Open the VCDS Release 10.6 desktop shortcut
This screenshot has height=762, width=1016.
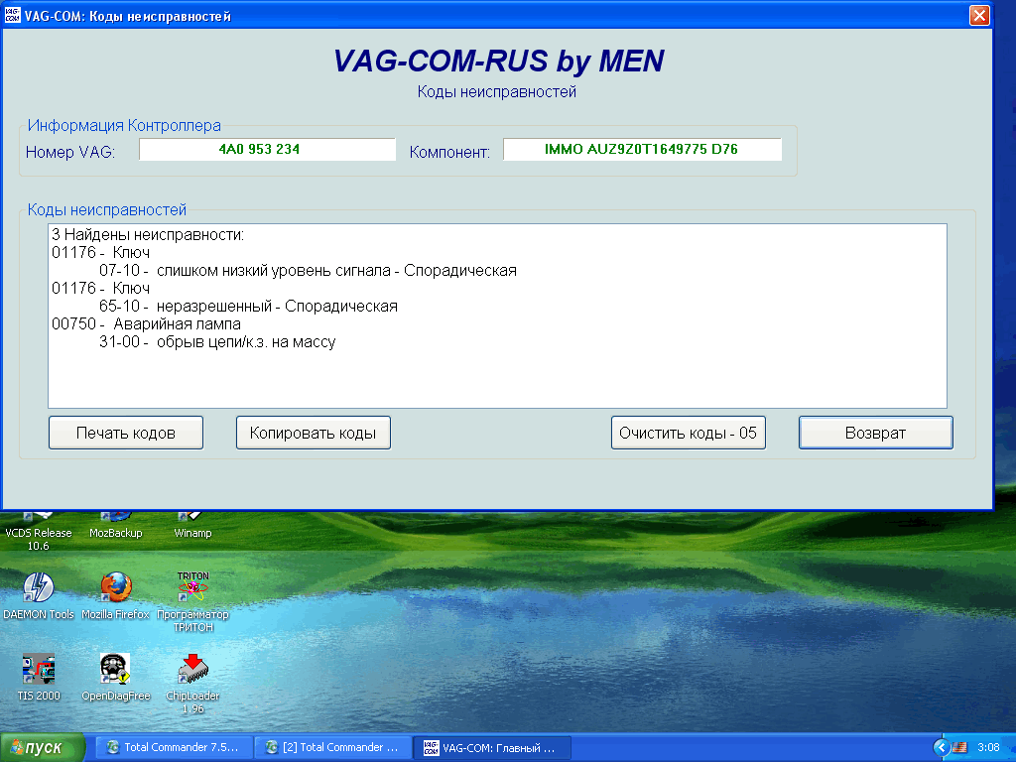(x=39, y=532)
